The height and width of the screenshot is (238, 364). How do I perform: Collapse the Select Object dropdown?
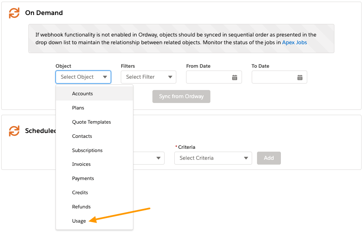[x=84, y=77]
